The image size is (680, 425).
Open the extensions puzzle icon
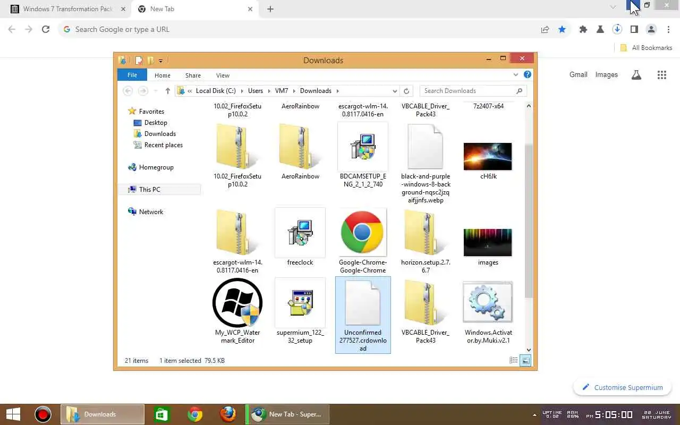tap(583, 30)
